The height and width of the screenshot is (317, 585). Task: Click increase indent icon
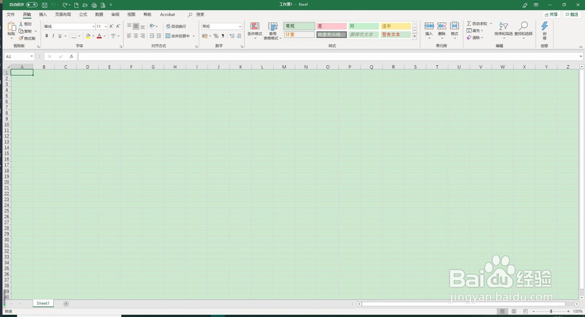click(x=159, y=36)
